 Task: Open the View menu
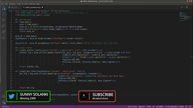click(x=18, y=4)
